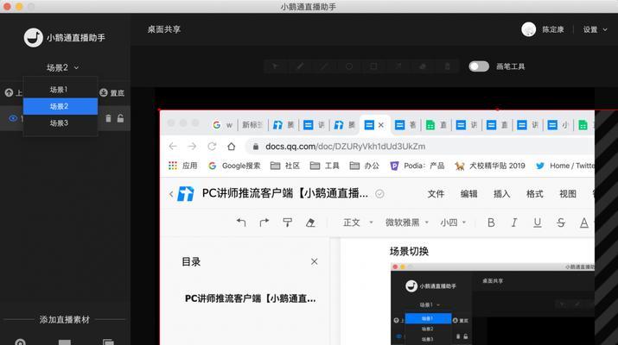Click the embedded scene-switch screenshot in document
The image size is (618, 345).
click(x=493, y=304)
